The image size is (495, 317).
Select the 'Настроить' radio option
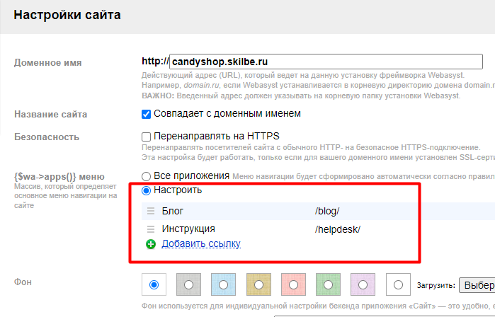click(x=147, y=190)
